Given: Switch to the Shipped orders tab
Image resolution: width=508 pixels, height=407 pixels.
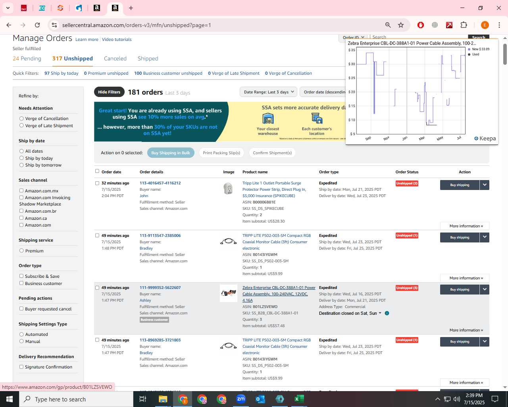Looking at the screenshot, I should 148,58.
